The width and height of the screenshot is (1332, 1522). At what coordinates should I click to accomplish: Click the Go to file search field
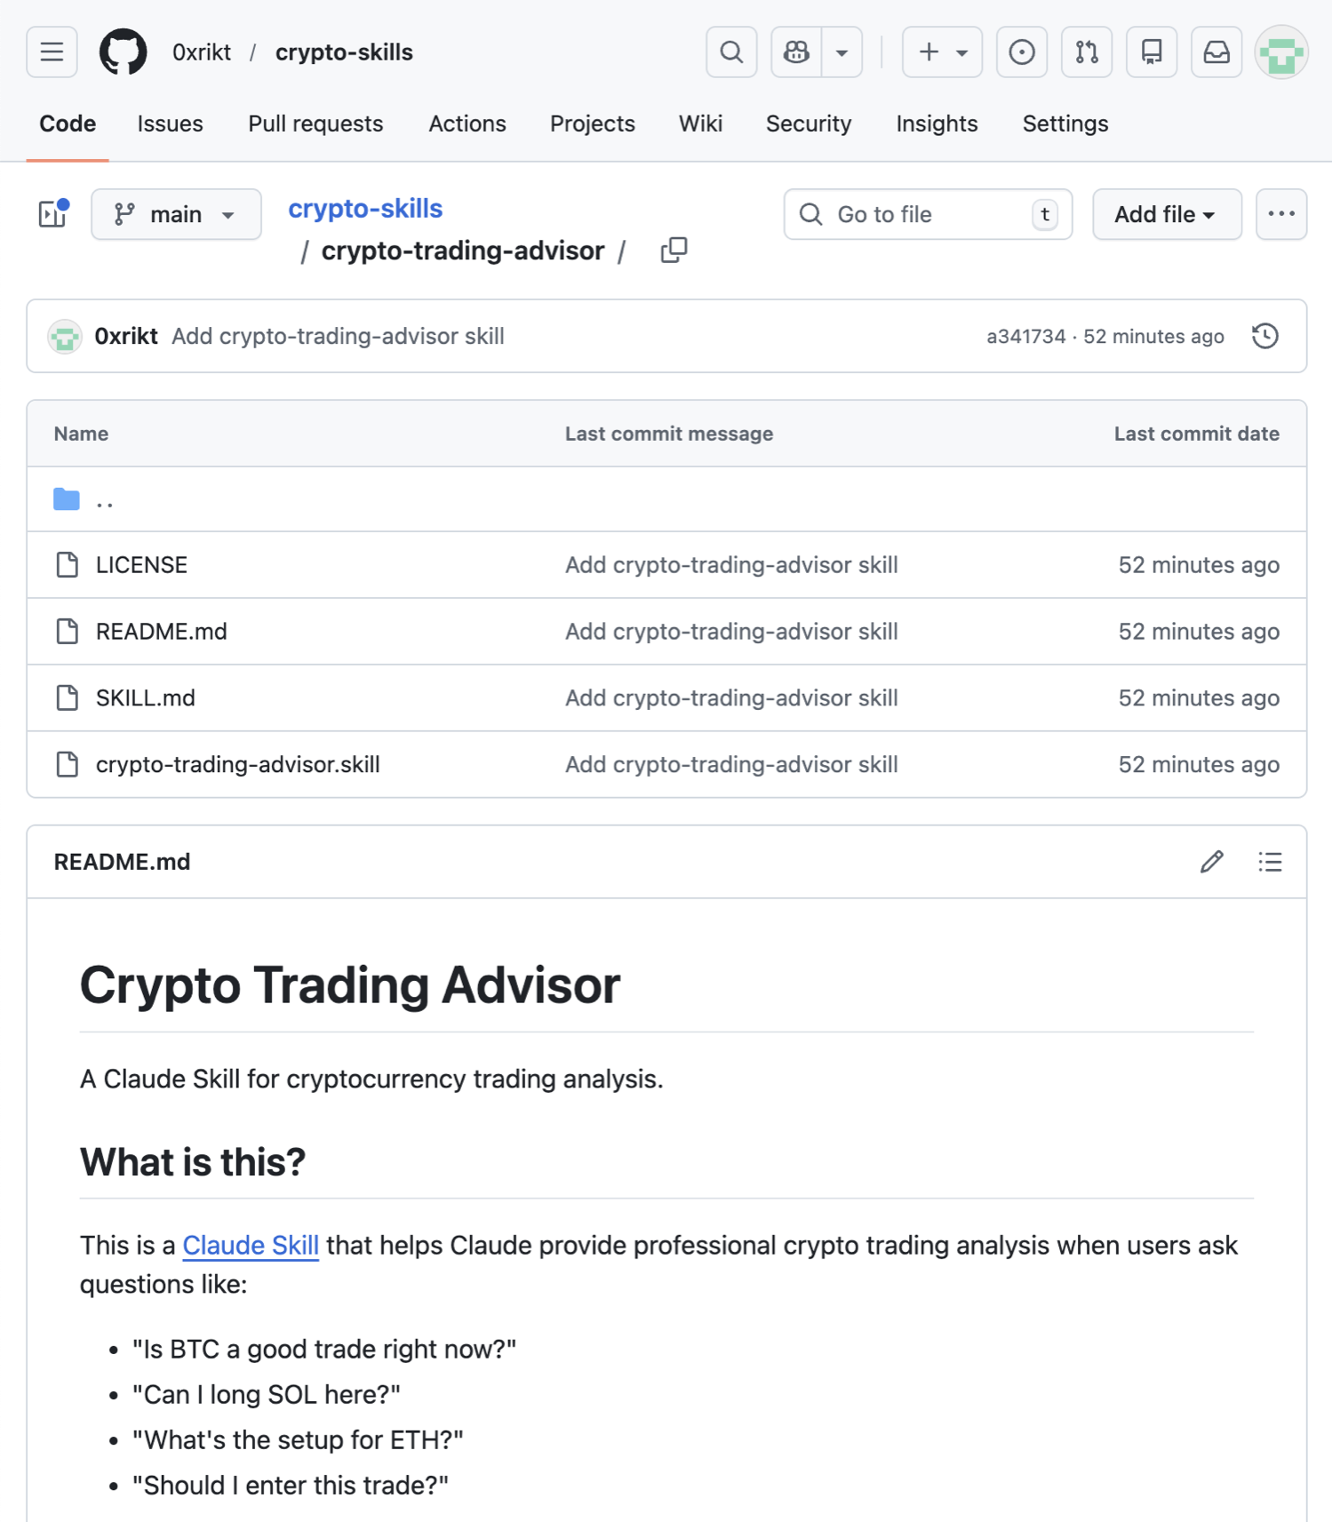tap(927, 214)
